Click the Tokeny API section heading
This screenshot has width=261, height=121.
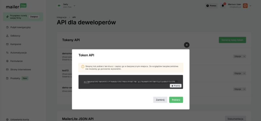[x=71, y=40]
